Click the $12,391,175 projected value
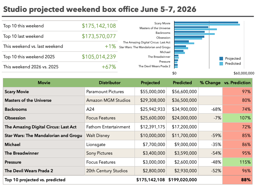Viewport: 259px width, 187px height. [153, 127]
